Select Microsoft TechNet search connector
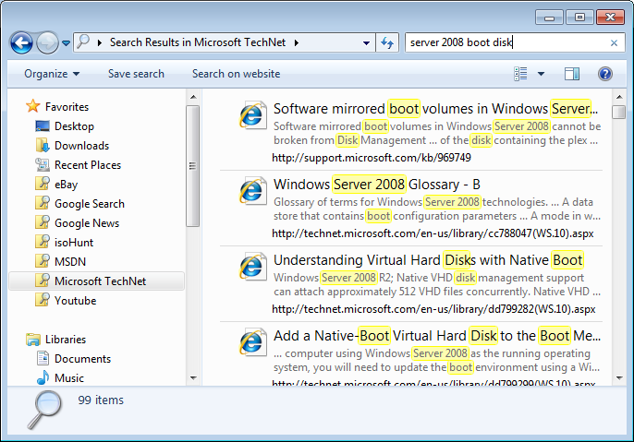This screenshot has width=634, height=442. [96, 281]
